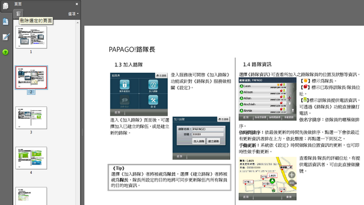Click the page label number 3

click(x=31, y=132)
